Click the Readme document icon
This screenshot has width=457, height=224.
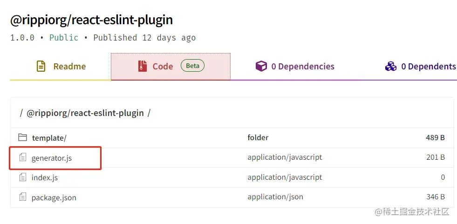pos(41,66)
